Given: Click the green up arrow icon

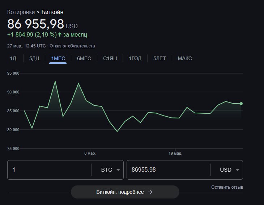Looking at the screenshot, I should [60, 34].
